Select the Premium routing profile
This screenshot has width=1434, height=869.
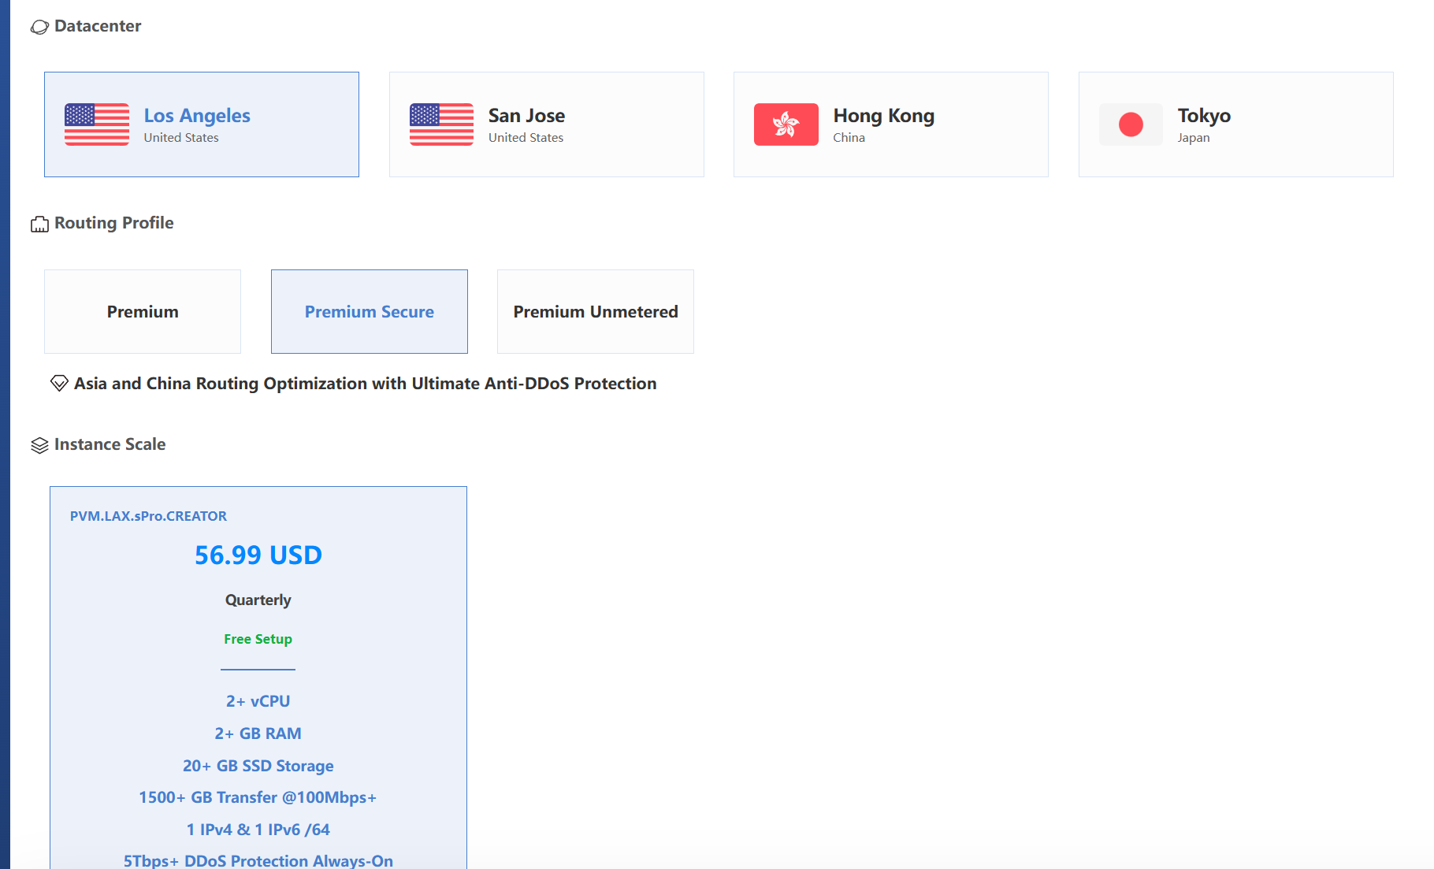143,312
